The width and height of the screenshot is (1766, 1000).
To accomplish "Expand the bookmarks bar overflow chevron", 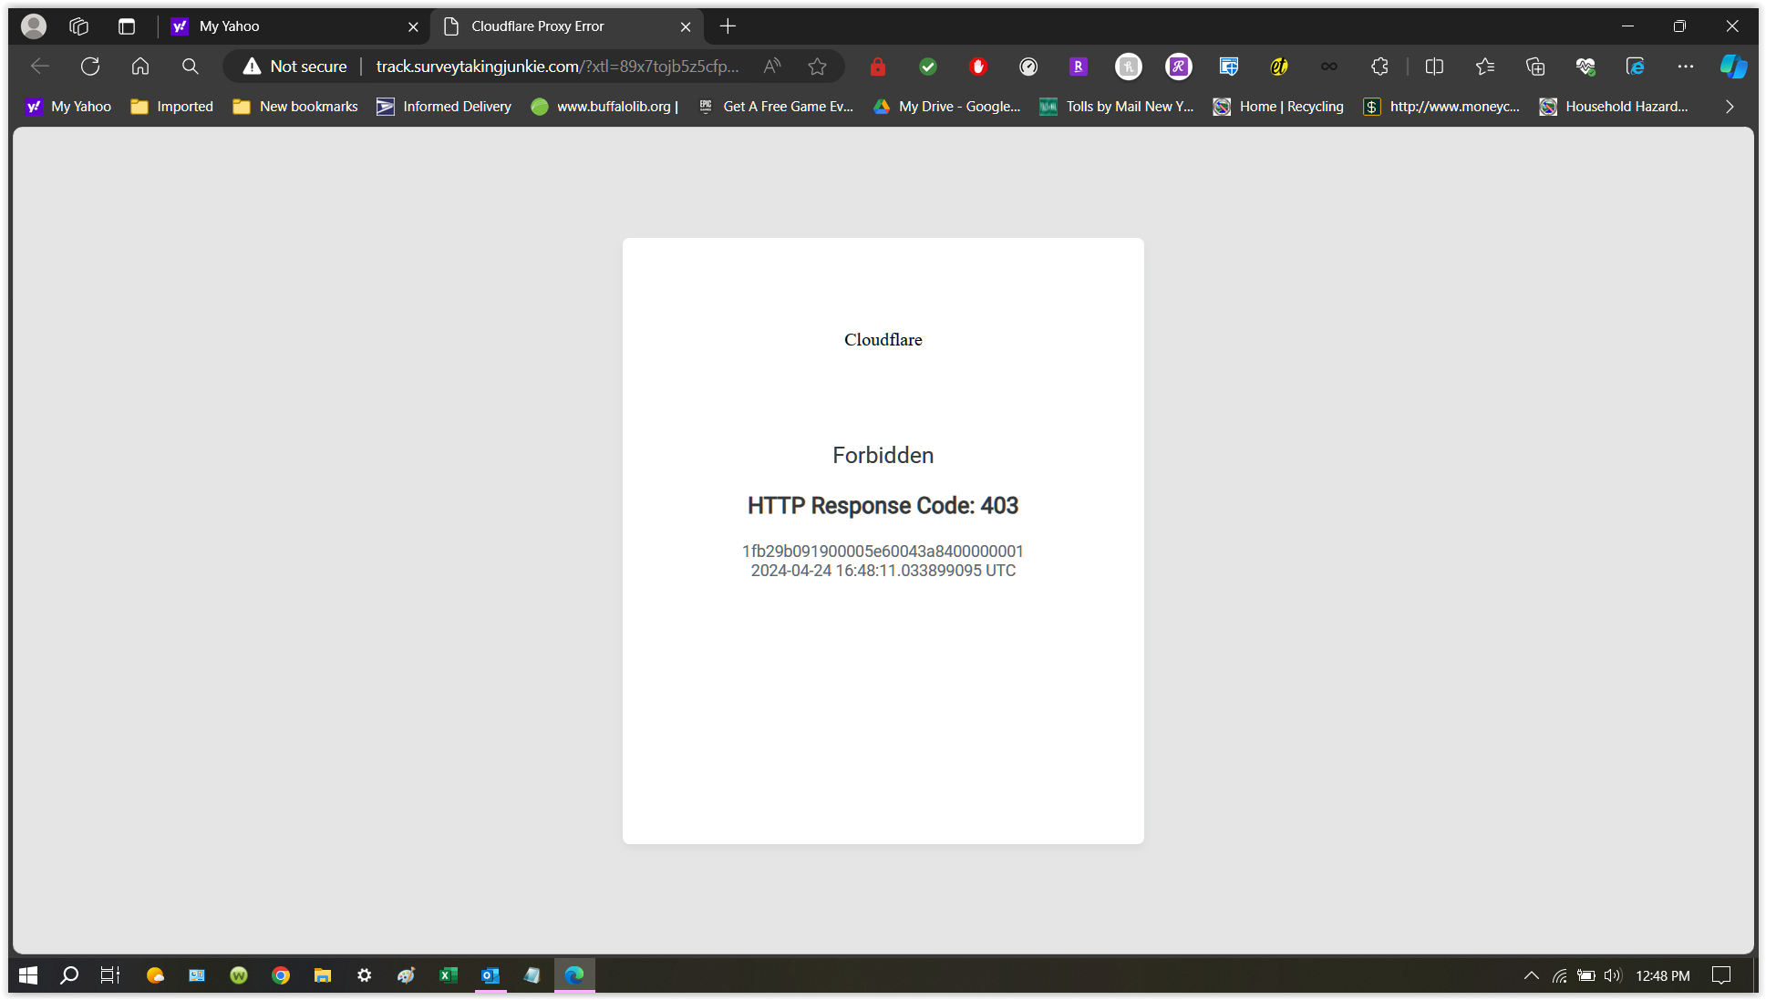I will [1730, 107].
